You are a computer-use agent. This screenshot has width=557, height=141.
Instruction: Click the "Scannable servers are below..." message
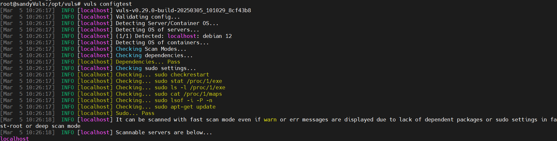pos(164,132)
